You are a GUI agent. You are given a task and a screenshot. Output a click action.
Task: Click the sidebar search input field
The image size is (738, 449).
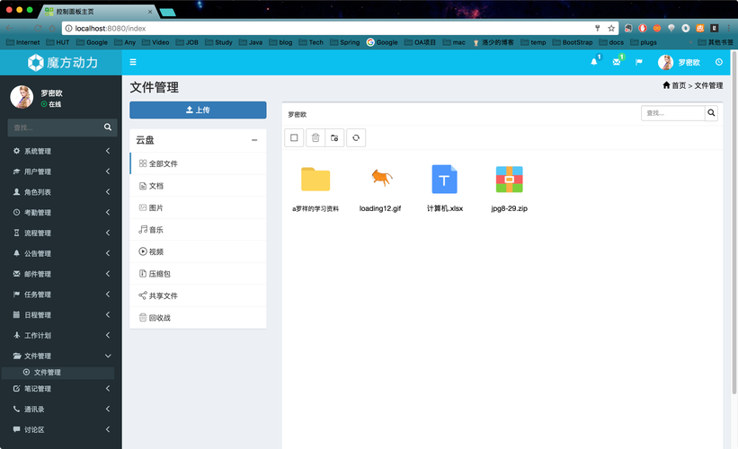pos(56,128)
